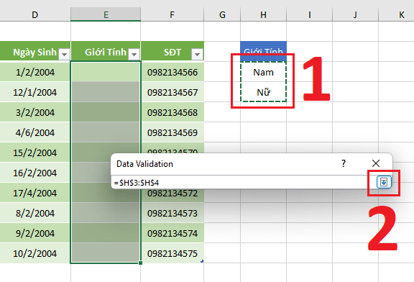Screen dimensions: 414x282
Task: Click phone number 0982134568
Action: 172,112
